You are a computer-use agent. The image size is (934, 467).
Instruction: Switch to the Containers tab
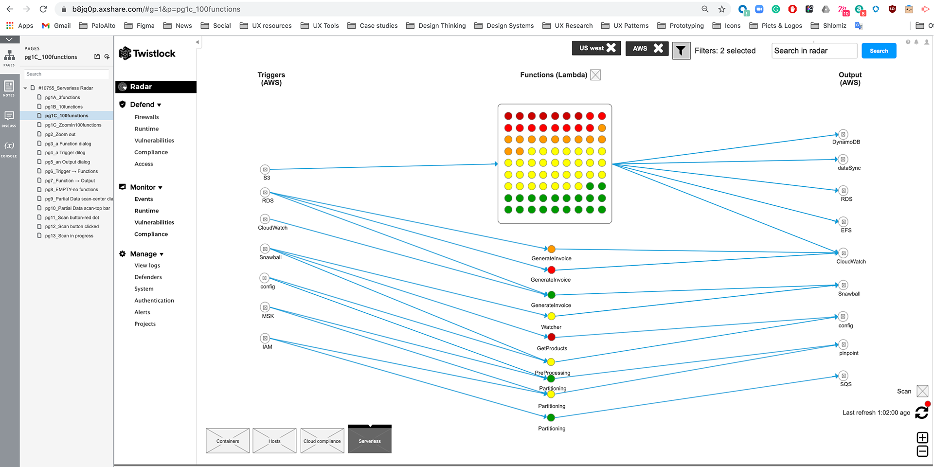228,441
